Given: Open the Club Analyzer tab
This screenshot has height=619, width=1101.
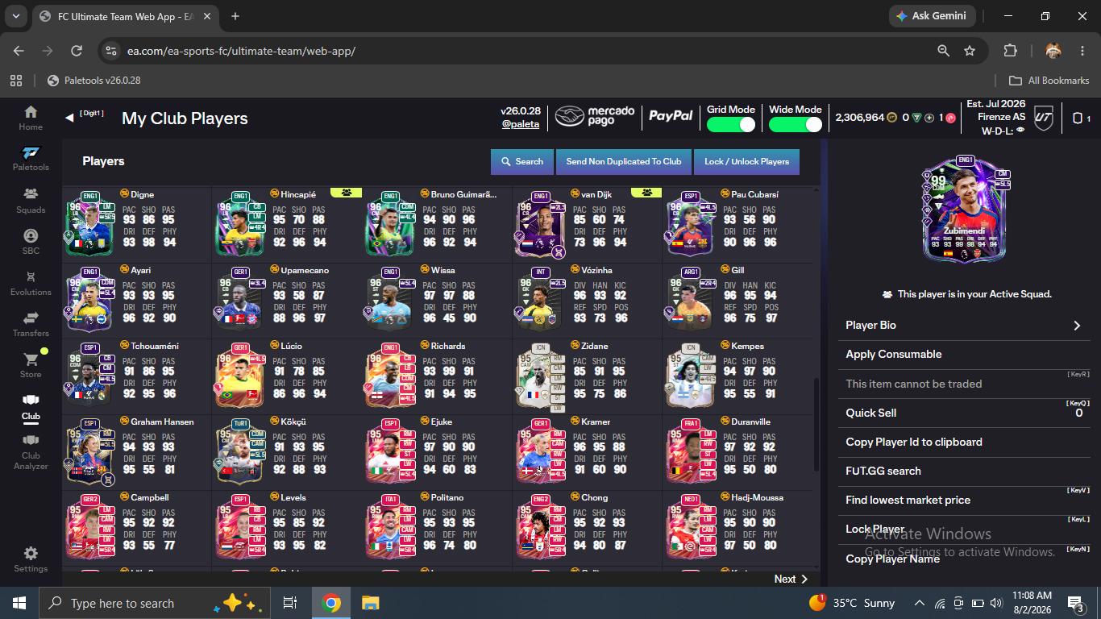Looking at the screenshot, I should [x=31, y=453].
